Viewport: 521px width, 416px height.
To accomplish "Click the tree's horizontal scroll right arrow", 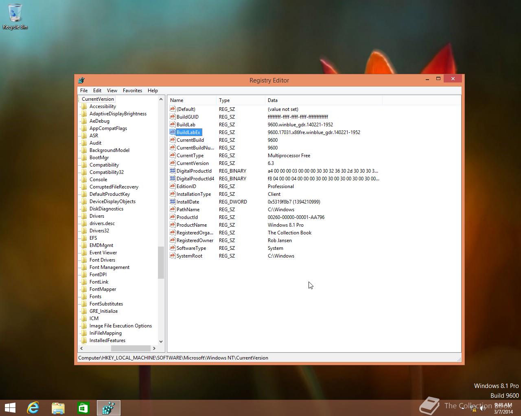I will 154,348.
